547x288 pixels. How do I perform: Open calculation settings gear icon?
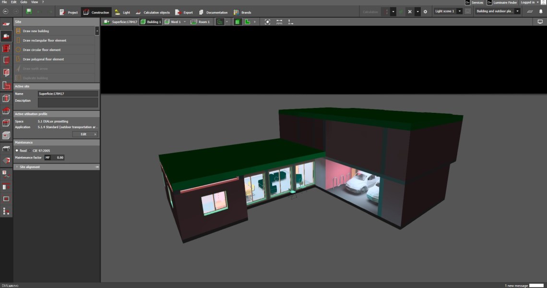(x=425, y=12)
